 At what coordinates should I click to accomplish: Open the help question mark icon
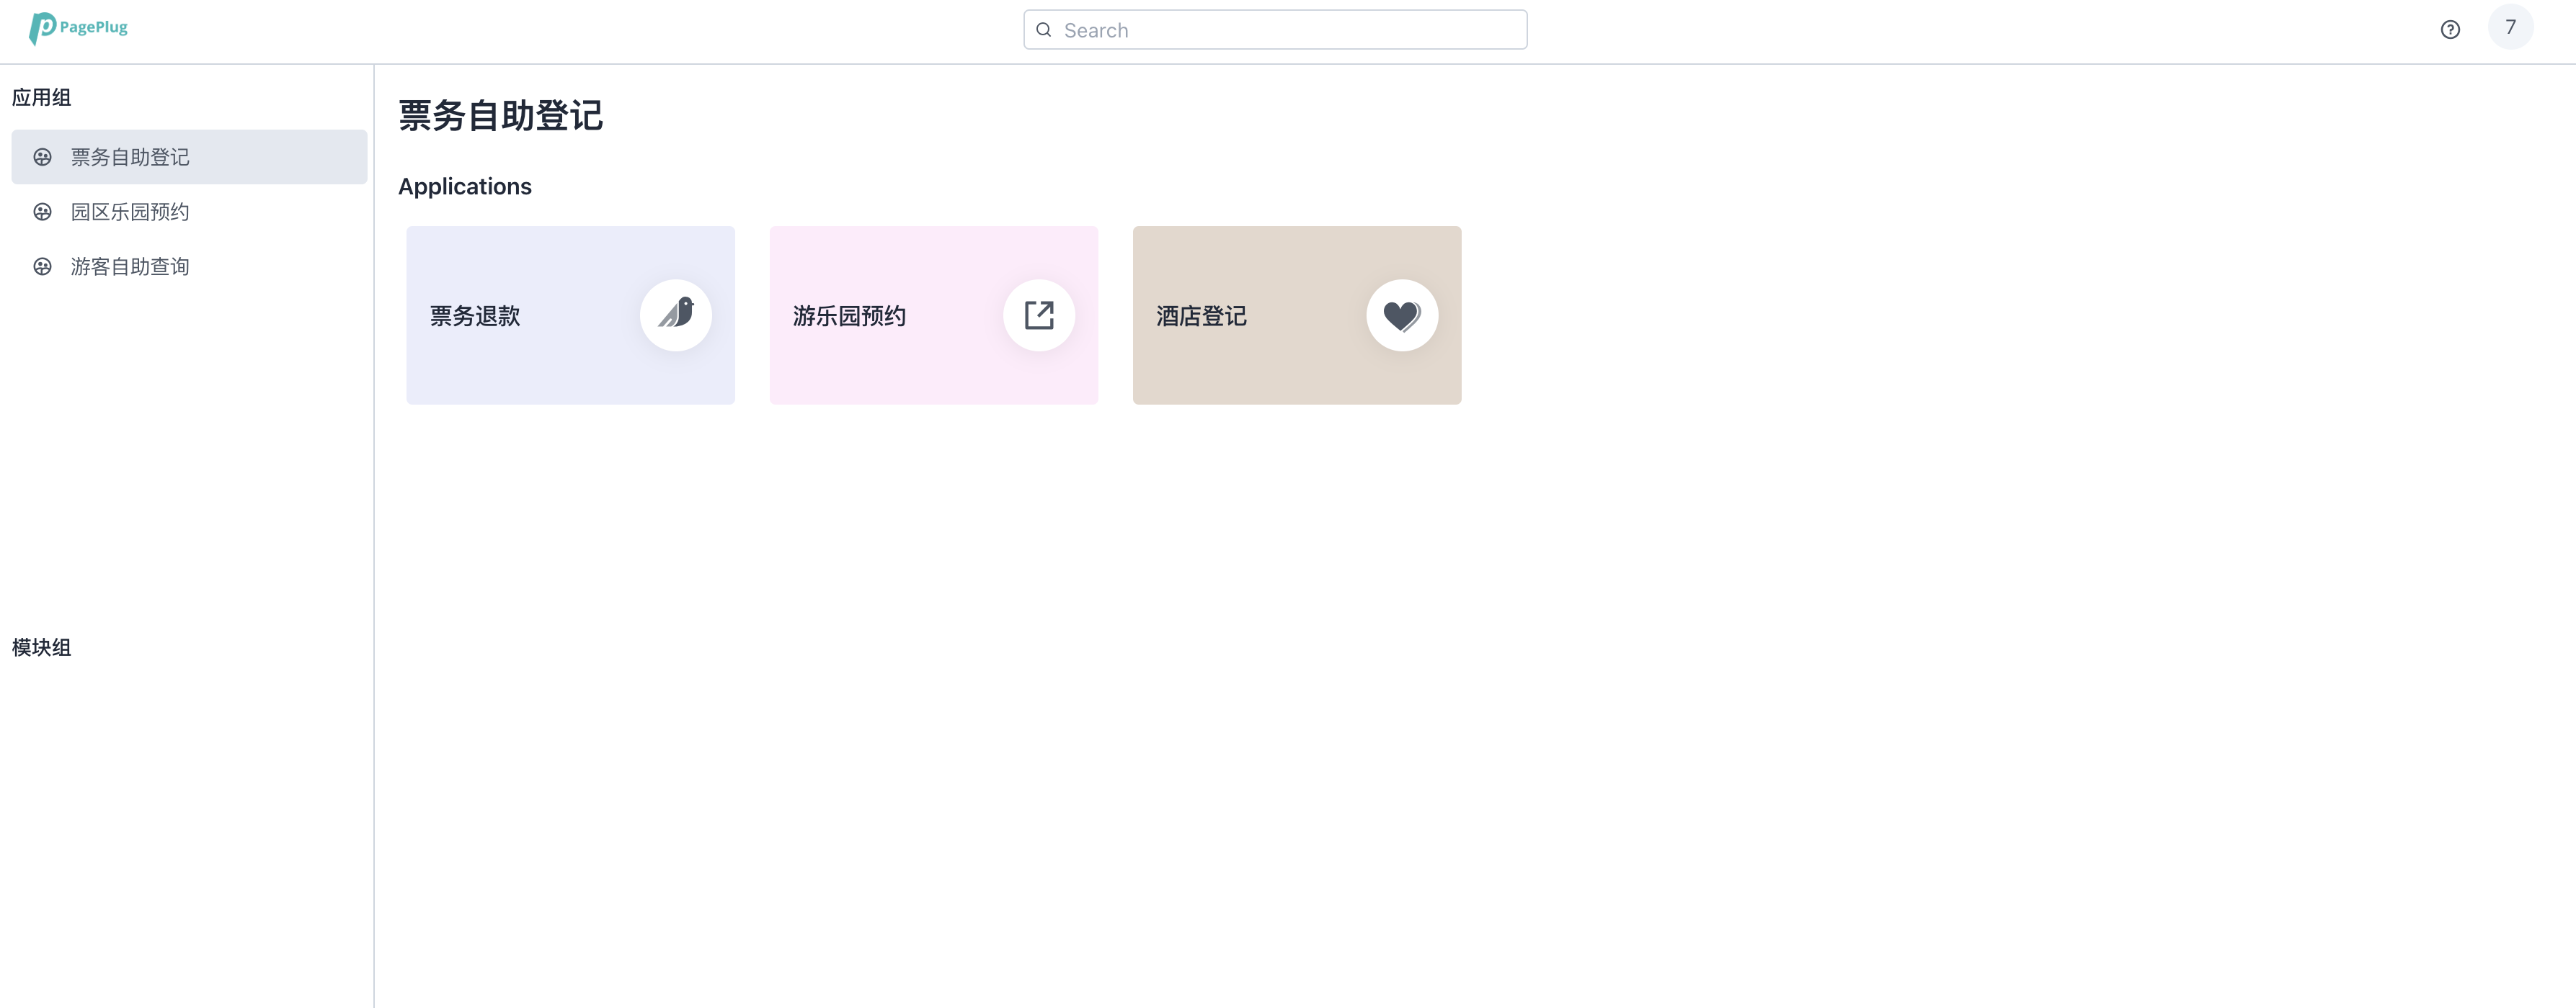coord(2450,29)
